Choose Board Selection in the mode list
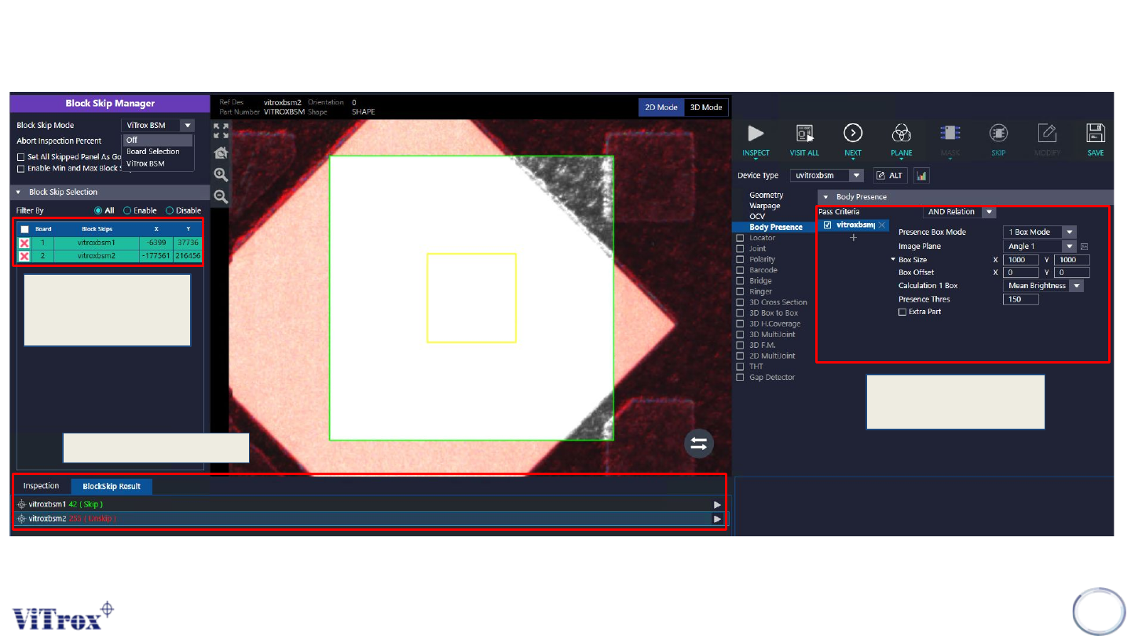The height and width of the screenshot is (636, 1131). pyautogui.click(x=158, y=152)
